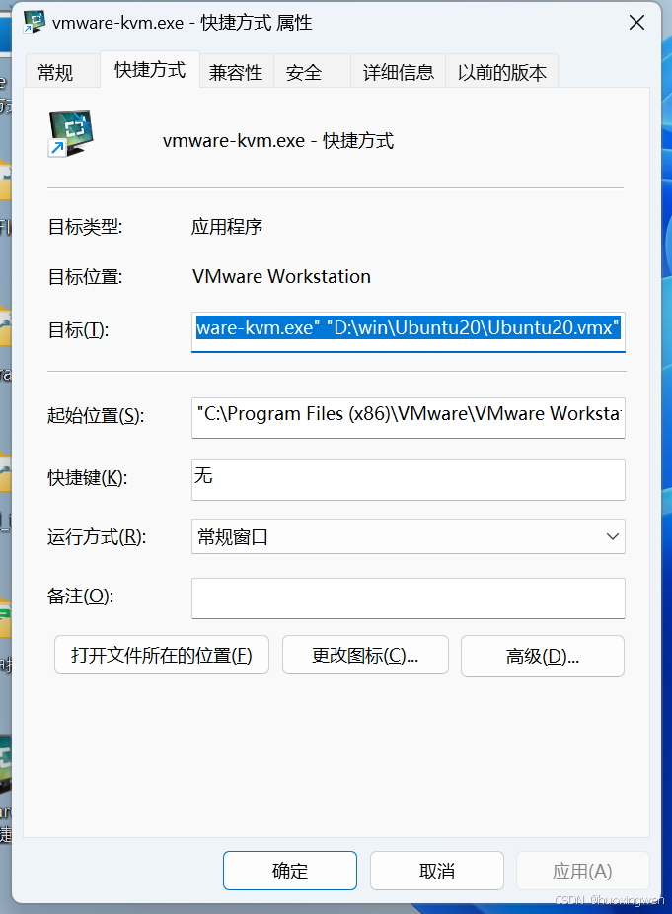Open the 兼容性 tab
672x914 pixels.
(236, 72)
